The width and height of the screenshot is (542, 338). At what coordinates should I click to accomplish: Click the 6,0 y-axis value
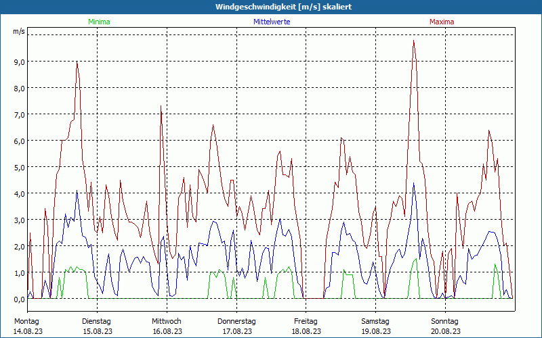(19, 141)
